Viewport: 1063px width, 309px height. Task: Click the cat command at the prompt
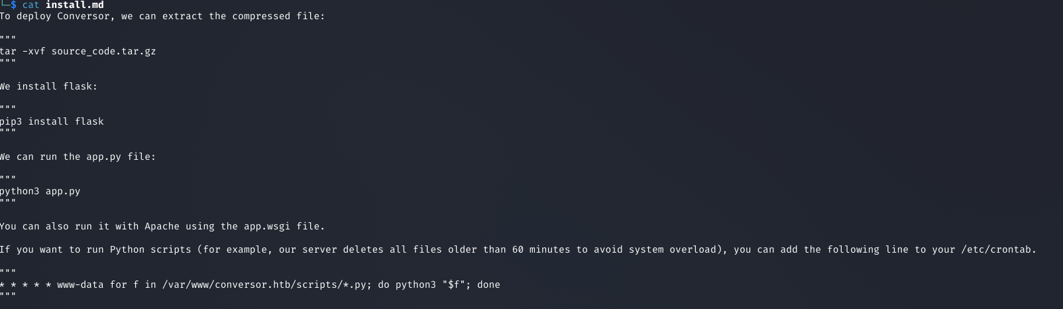pyautogui.click(x=30, y=5)
